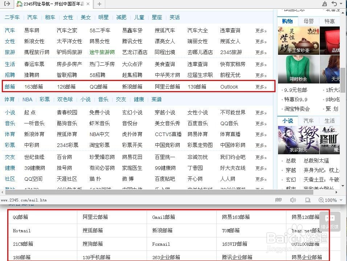The height and width of the screenshot is (261, 347).
Task: Click the 菜谱 category link
Action: 156,99
